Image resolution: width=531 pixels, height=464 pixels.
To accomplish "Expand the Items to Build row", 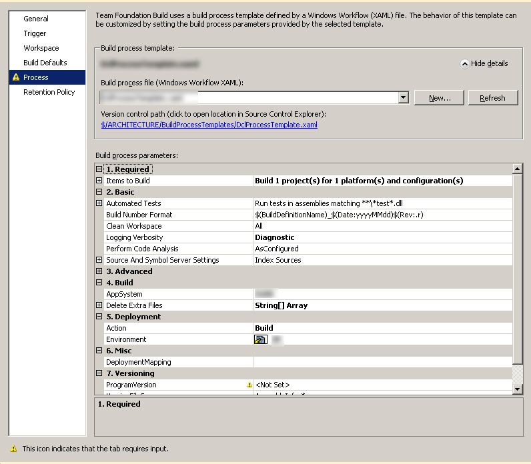I will point(99,181).
